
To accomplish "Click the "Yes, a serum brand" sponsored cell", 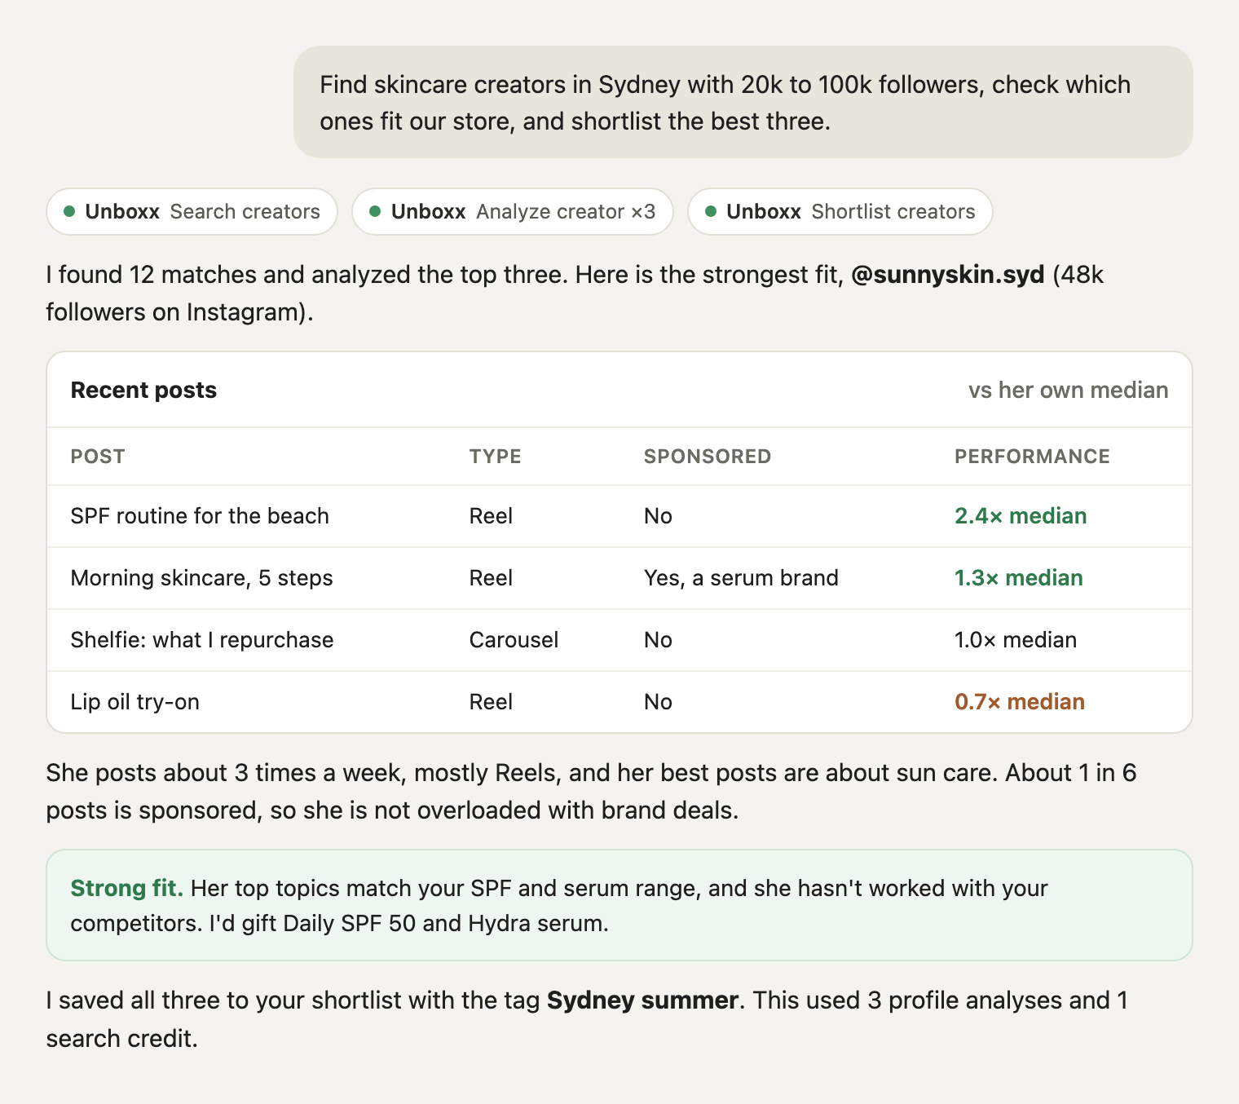I will pos(741,578).
